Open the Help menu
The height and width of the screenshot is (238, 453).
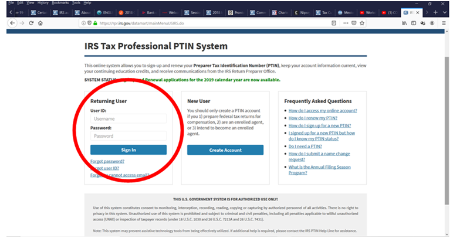[x=87, y=2]
